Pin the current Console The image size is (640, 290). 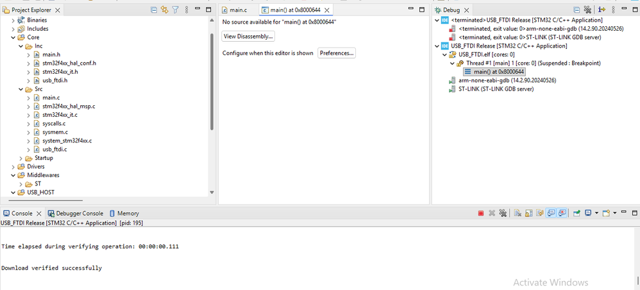coord(577,213)
